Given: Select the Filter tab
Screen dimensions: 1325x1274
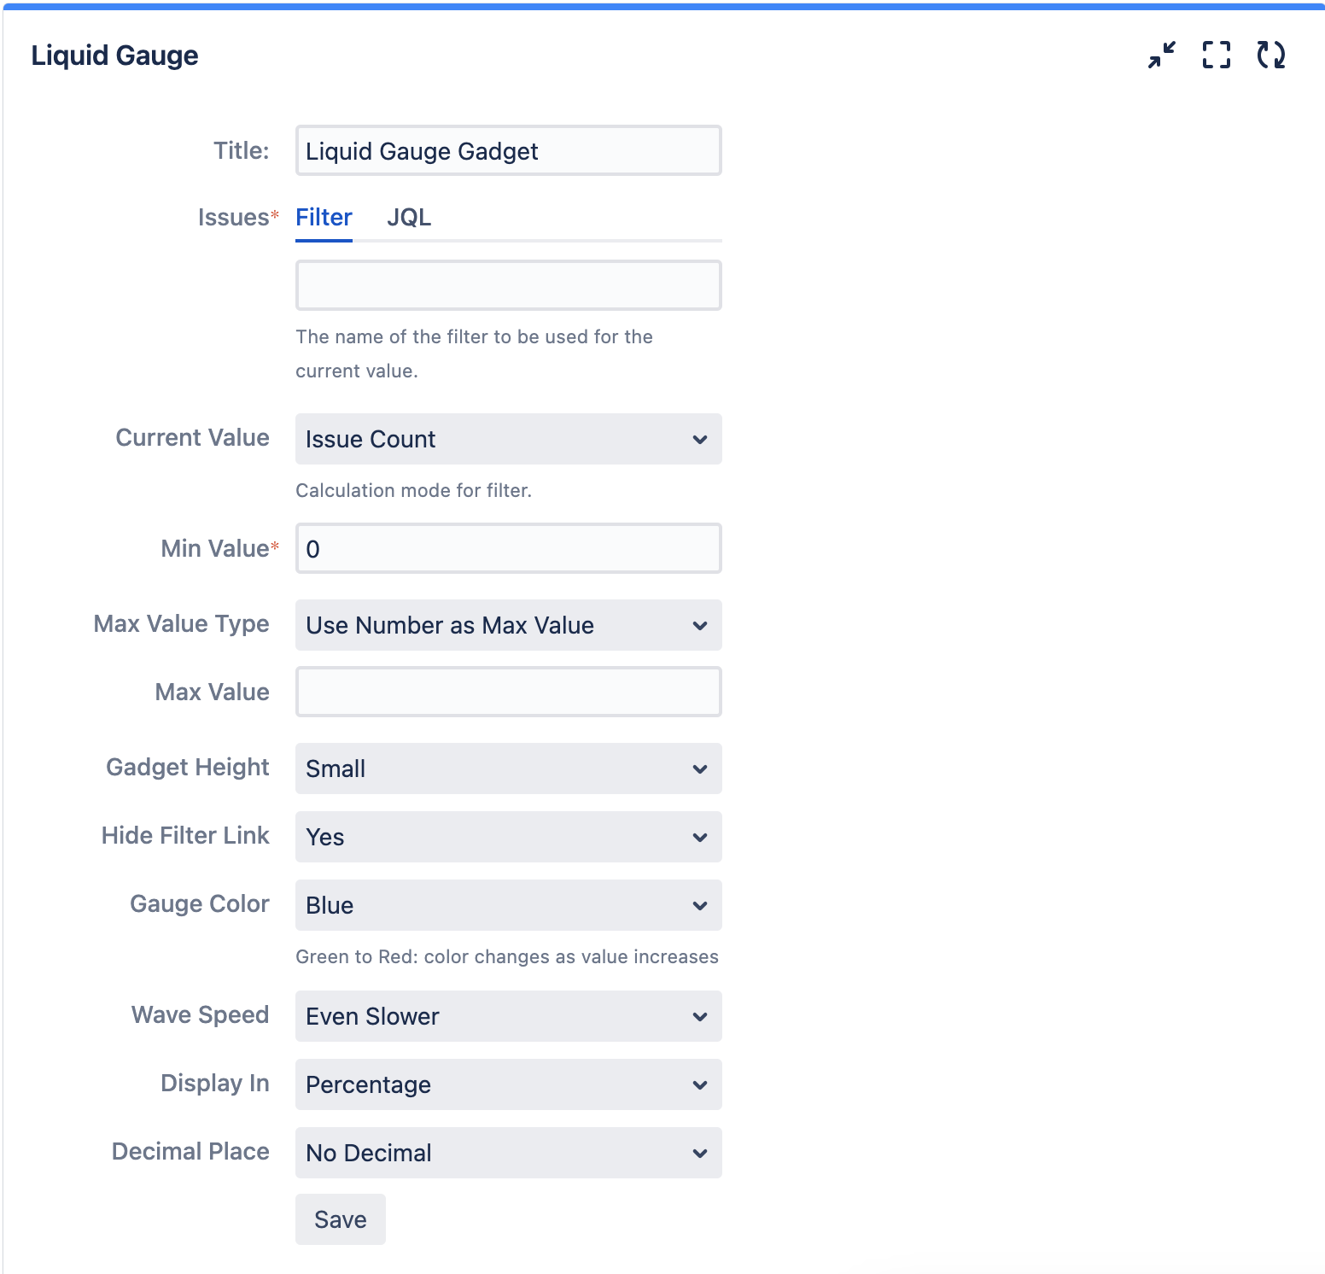Looking at the screenshot, I should (x=324, y=218).
